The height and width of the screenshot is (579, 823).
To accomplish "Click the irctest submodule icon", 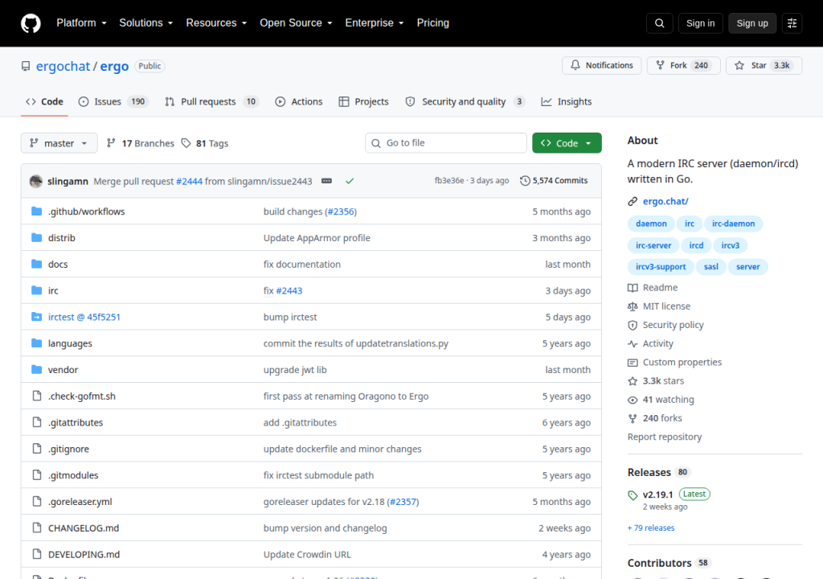I will 36,317.
